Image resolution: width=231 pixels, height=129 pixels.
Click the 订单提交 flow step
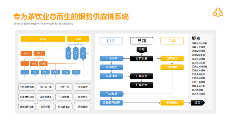click(111, 67)
